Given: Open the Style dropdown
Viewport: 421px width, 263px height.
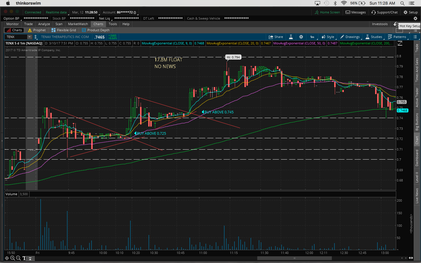Looking at the screenshot, I should point(328,37).
